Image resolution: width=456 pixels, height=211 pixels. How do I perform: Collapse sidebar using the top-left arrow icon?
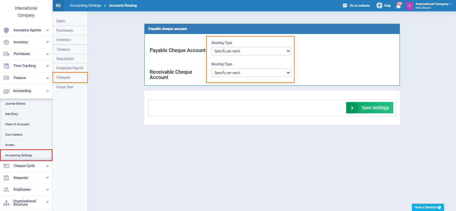pyautogui.click(x=58, y=5)
